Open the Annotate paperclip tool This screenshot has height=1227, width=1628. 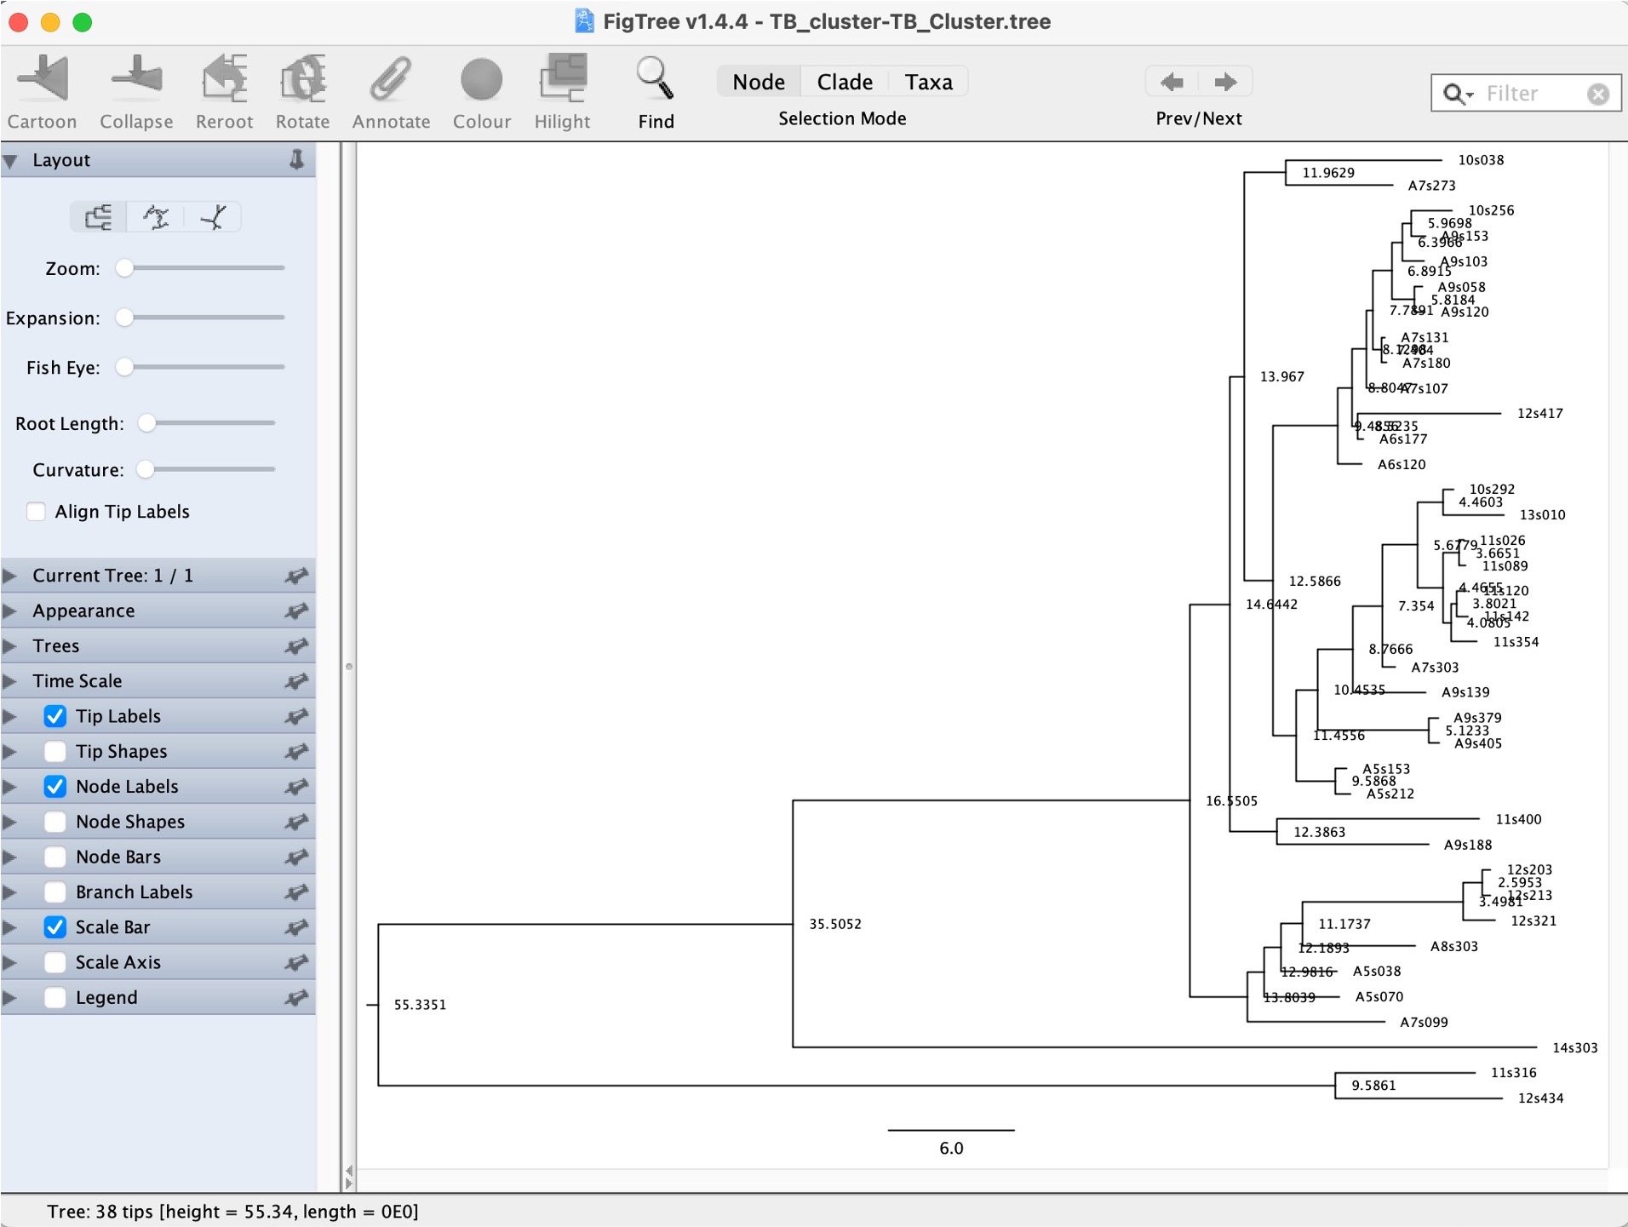point(391,80)
